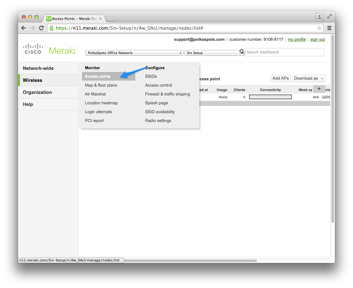Click the plus column add icon

coord(319,89)
